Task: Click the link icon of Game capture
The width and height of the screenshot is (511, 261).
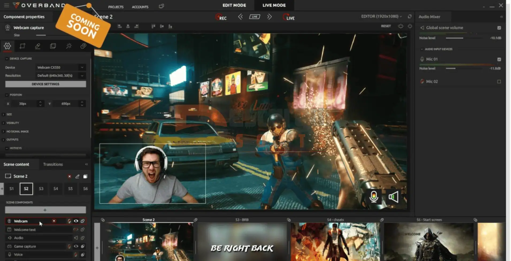Action: (83, 246)
